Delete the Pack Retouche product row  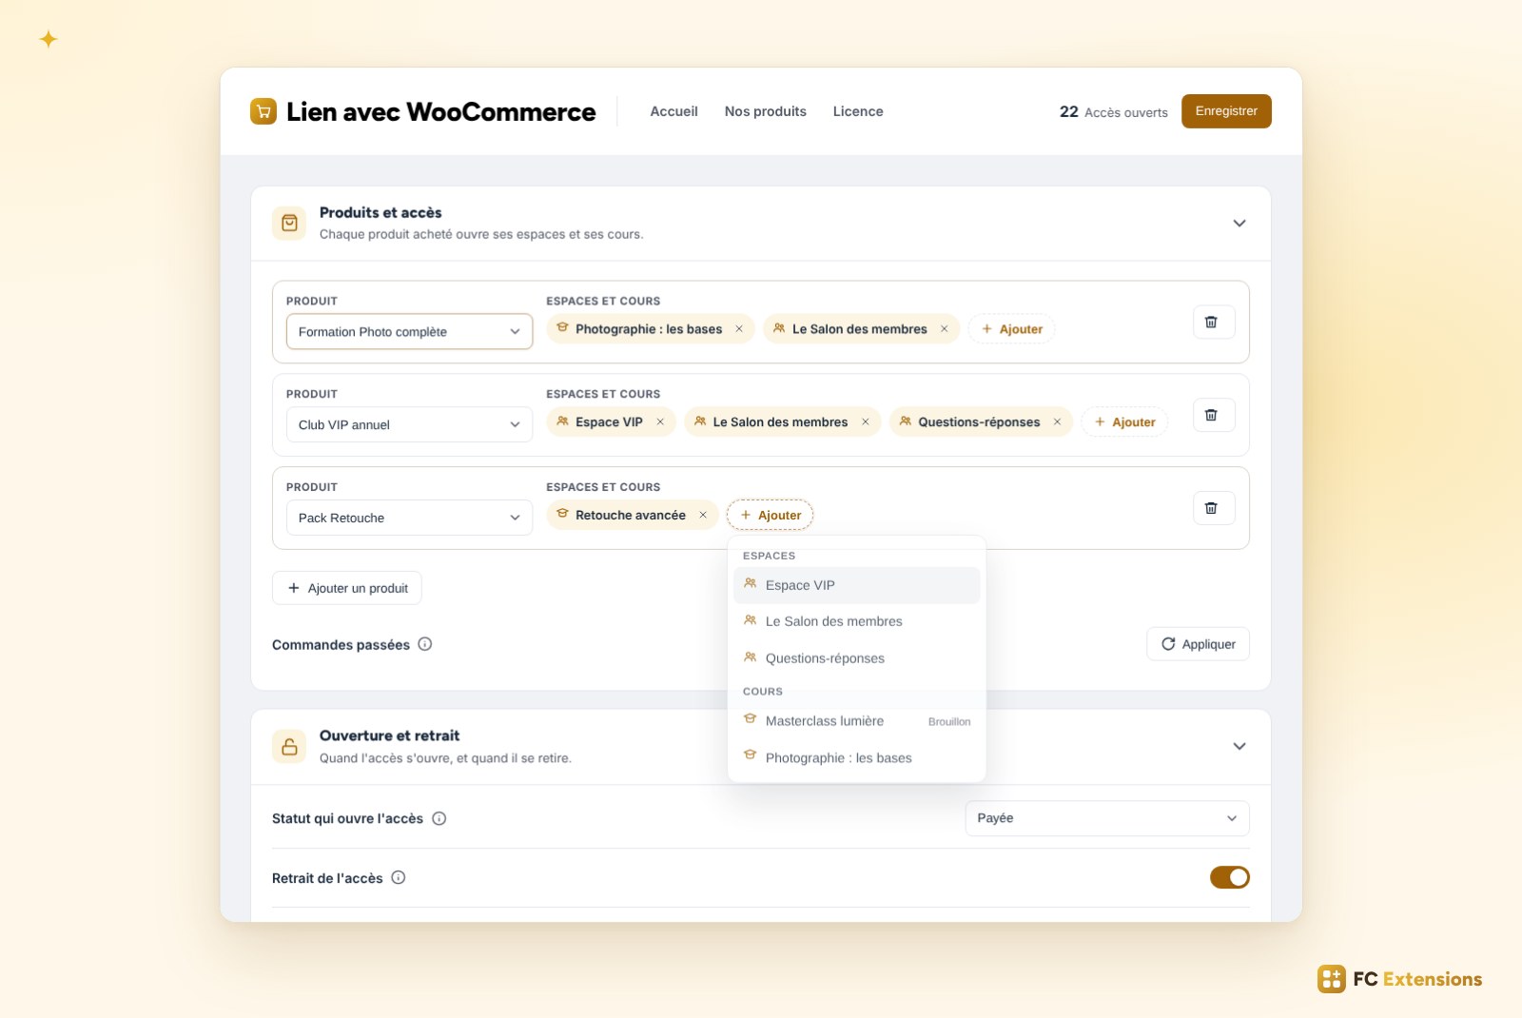coord(1214,509)
